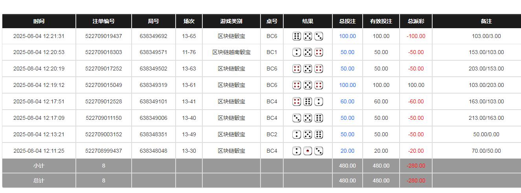The width and height of the screenshot is (521, 193).
Task: Open the 50.00 bet link in 区块链越南骰宝 row
Action: [x=347, y=52]
